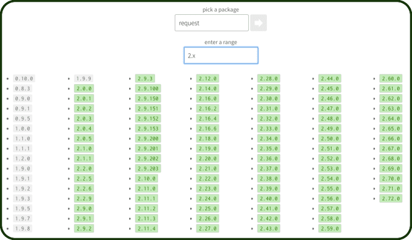Screen dimensions: 412x240
Task: Select version 2.25.0
Action: click(208, 208)
